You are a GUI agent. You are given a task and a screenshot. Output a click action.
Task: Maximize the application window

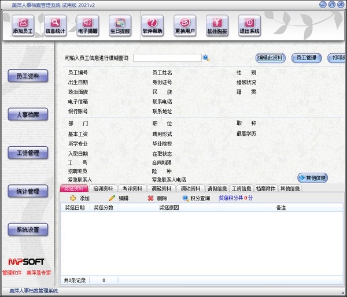click(331, 5)
